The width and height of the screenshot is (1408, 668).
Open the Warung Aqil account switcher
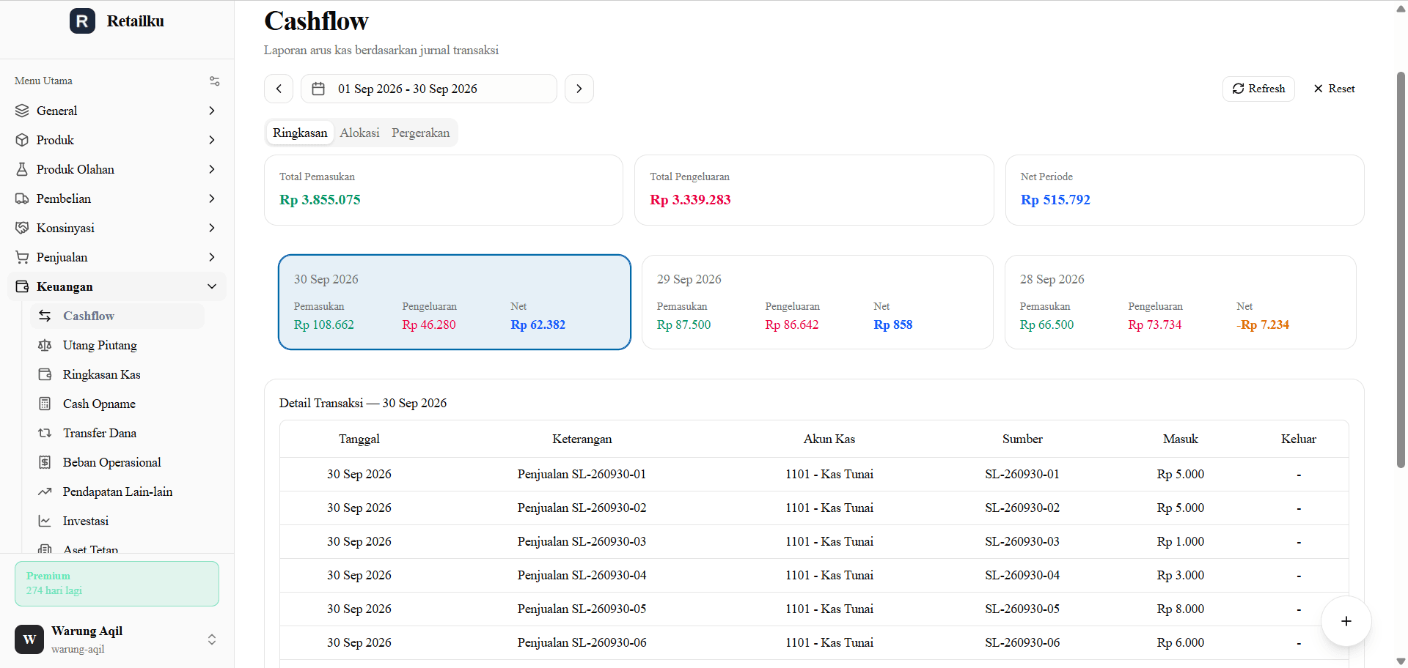pyautogui.click(x=117, y=639)
